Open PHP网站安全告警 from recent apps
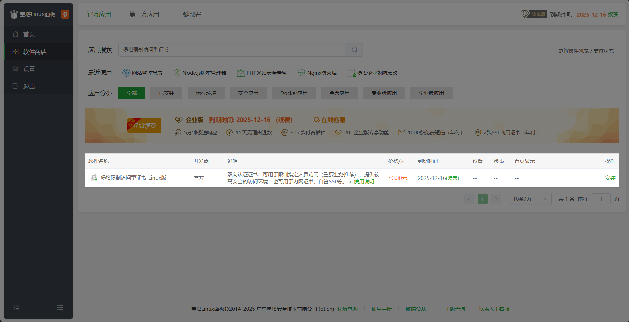629x322 pixels. click(240, 73)
